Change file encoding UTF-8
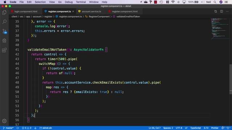The height and width of the screenshot is (130, 232). click(x=179, y=128)
